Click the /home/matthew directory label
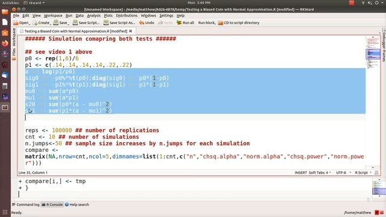This screenshot has width=386, height=217. point(358,213)
